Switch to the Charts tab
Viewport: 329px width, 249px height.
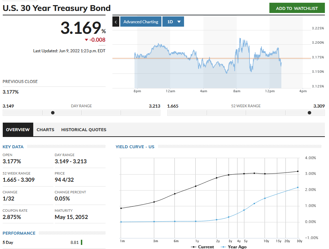tap(45, 129)
